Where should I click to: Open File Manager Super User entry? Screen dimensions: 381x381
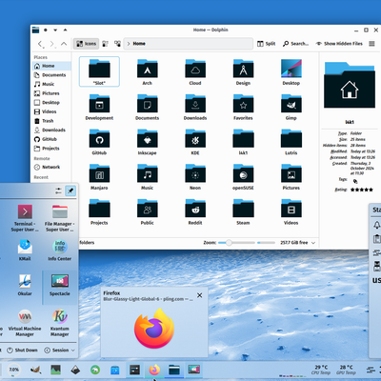point(60,218)
